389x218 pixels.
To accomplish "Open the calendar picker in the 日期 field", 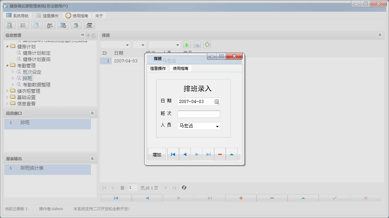I will pyautogui.click(x=217, y=102).
